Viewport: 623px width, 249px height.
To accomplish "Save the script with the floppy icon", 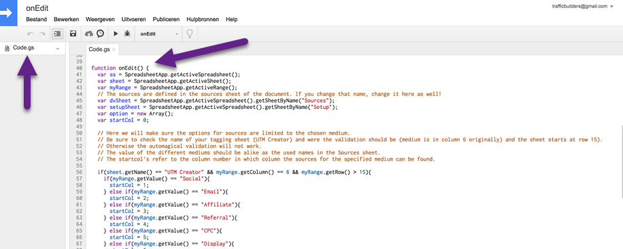I will tap(73, 34).
